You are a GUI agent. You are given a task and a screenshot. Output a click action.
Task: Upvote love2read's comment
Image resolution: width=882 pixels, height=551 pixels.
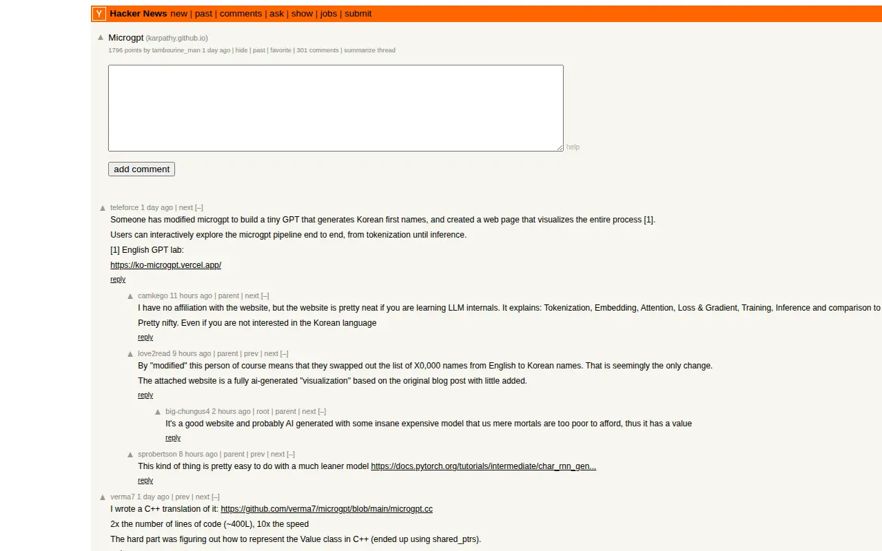[x=130, y=353]
